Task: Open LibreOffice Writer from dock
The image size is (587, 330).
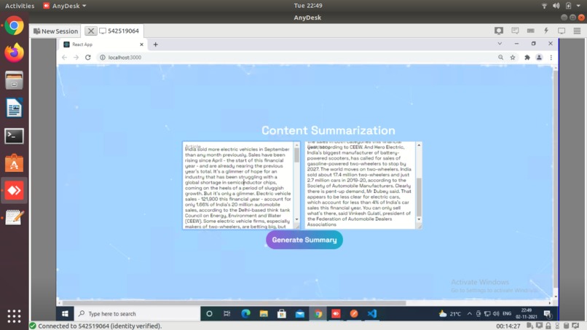Action: 14,108
